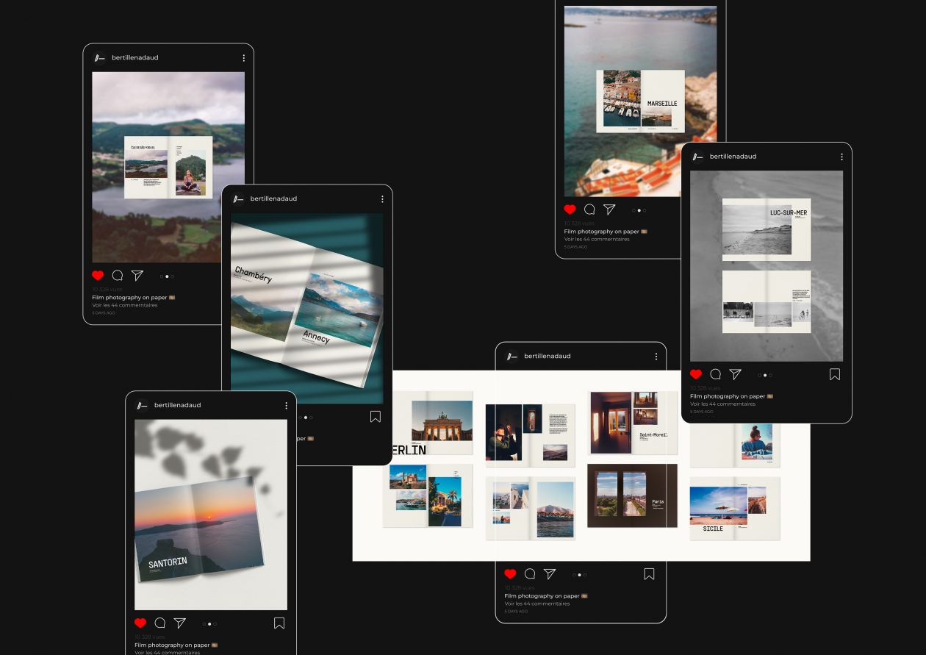This screenshot has height=655, width=926.
Task: Open the options menu on Berlin spreads post
Action: pos(656,357)
